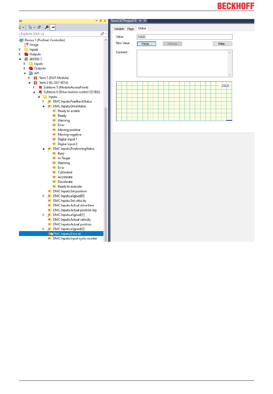Viewport: 273px width, 394px height.
Task: Click the Release button
Action: tap(172, 44)
